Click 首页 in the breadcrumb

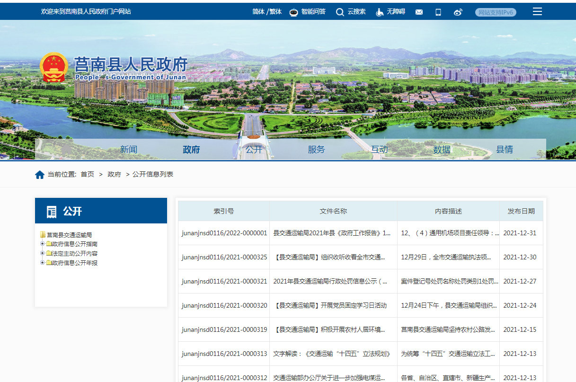(x=87, y=175)
